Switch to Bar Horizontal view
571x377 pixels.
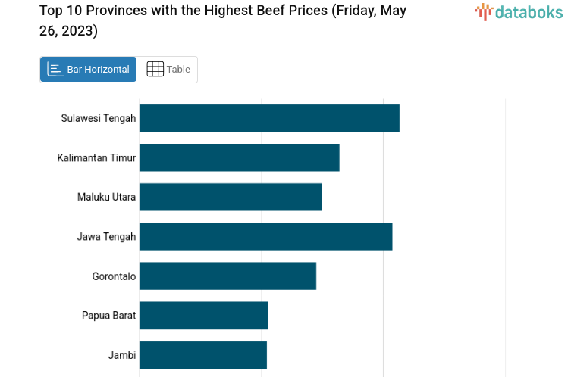(89, 70)
